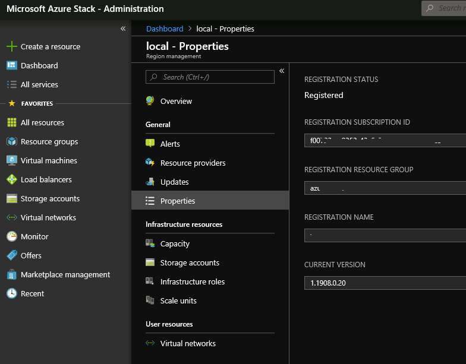Click the yellow Favorites star icon

[12, 103]
